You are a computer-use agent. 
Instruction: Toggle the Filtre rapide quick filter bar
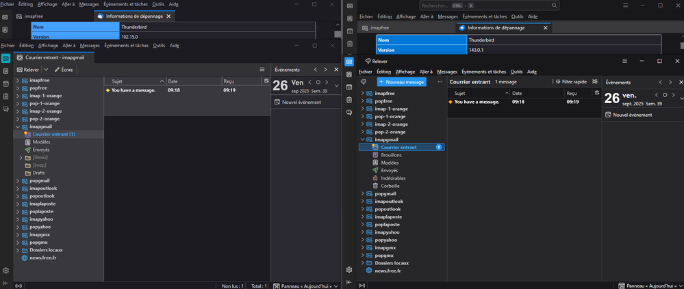pyautogui.click(x=570, y=81)
